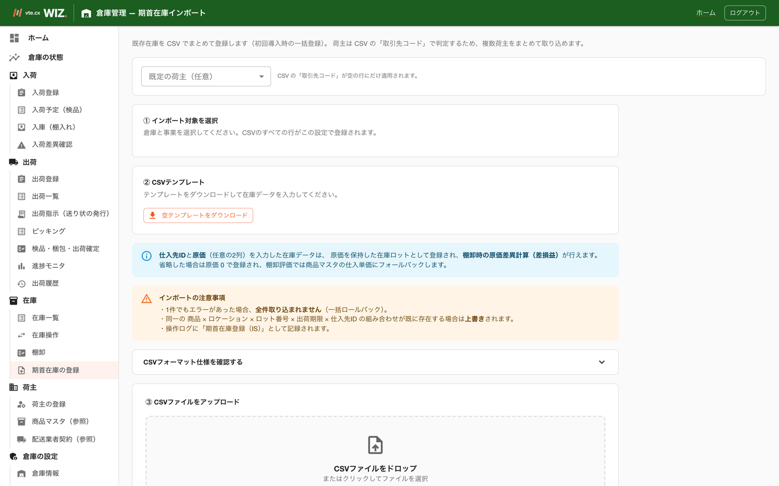Follow the ホーム link in header
The width and height of the screenshot is (779, 486).
coord(705,13)
